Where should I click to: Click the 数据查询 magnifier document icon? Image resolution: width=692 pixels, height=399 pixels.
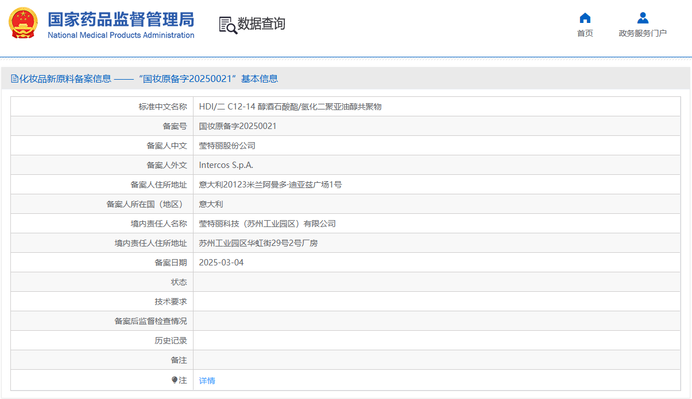(x=227, y=25)
